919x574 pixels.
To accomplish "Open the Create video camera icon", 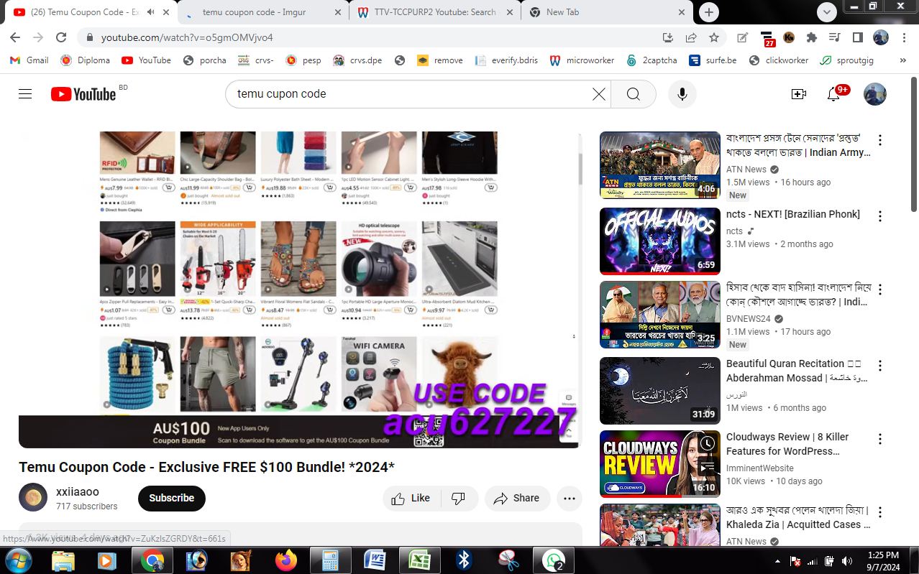I will [x=798, y=94].
